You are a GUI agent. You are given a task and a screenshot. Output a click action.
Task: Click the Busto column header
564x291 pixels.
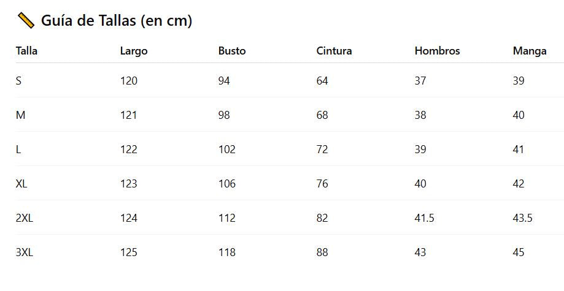coord(232,51)
